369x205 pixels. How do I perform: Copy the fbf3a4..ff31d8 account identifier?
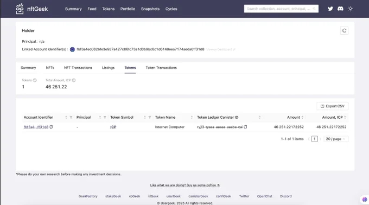[51, 127]
